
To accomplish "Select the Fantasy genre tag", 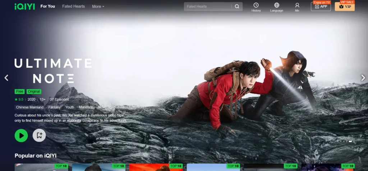I will tap(55, 107).
